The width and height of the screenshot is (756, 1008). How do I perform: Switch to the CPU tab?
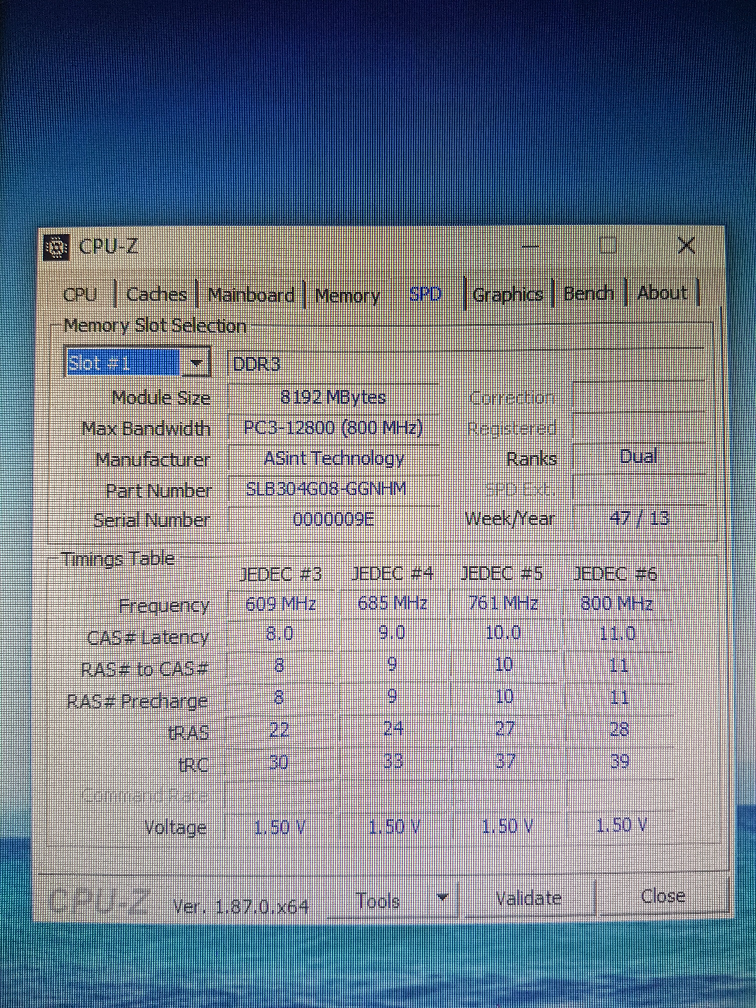tap(80, 295)
